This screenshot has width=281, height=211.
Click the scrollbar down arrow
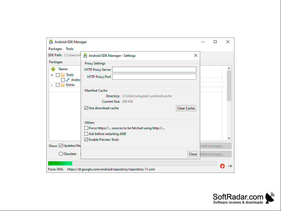coord(229,138)
